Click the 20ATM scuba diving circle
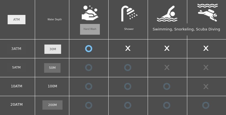The width and height of the screenshot is (226, 115). pos(206,105)
